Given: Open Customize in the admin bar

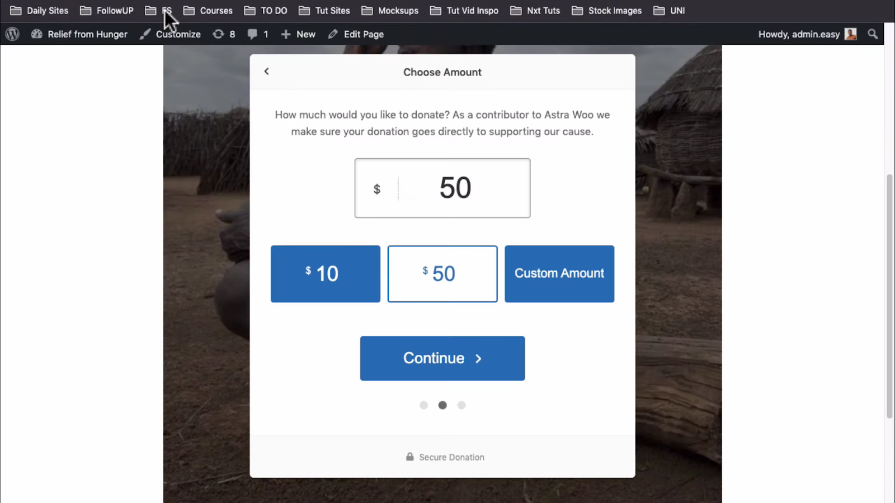Looking at the screenshot, I should pyautogui.click(x=170, y=34).
